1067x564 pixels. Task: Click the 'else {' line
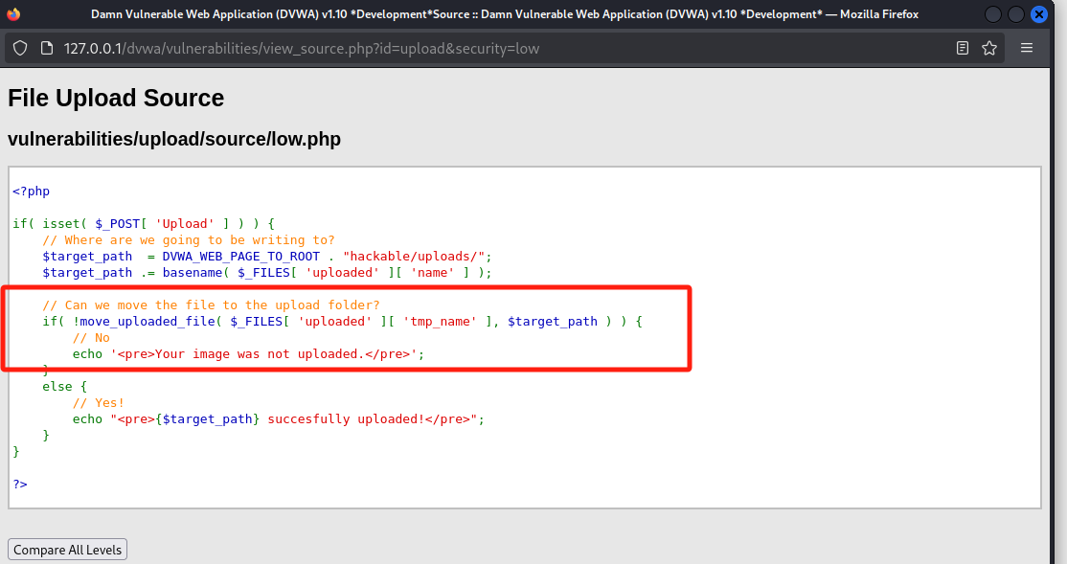(x=64, y=387)
